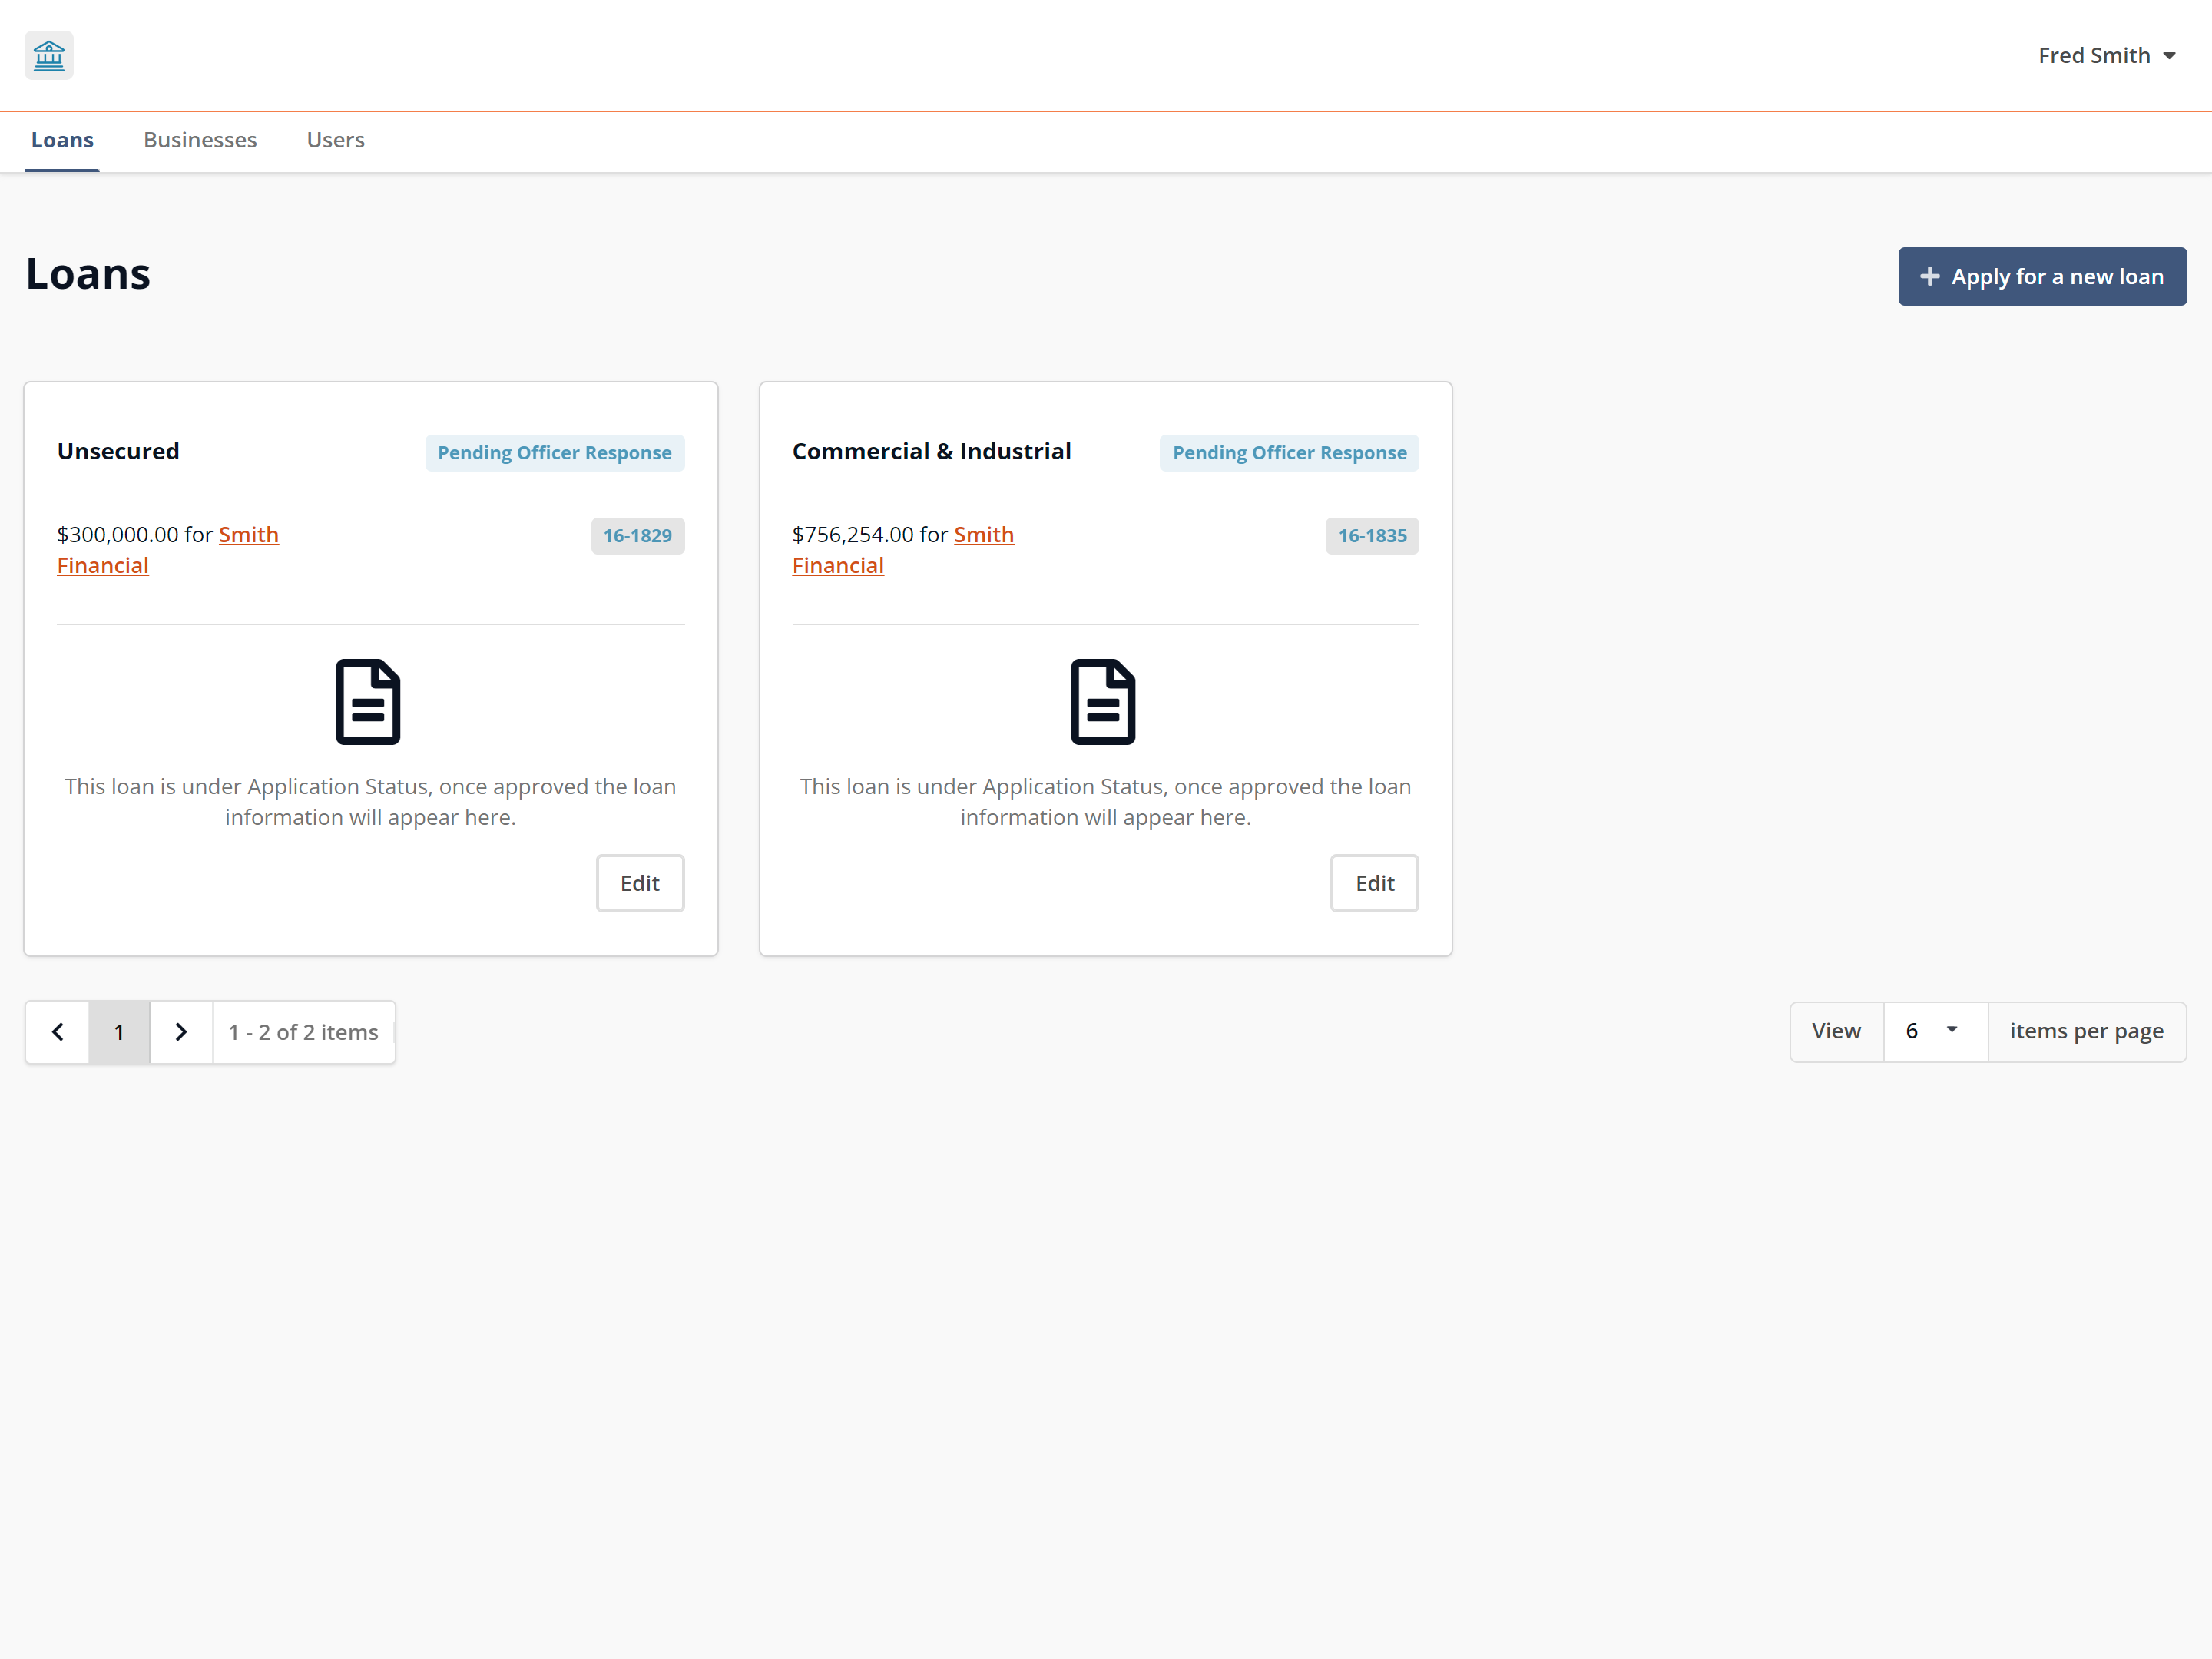The height and width of the screenshot is (1659, 2212).
Task: Go to previous page using the left chevron
Action: 57,1031
